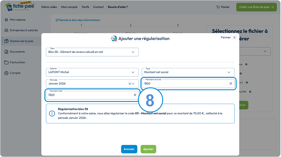Viewport: 281px width, 157px height.
Task: Open Entreprises & salariés section
Action: [22, 30]
